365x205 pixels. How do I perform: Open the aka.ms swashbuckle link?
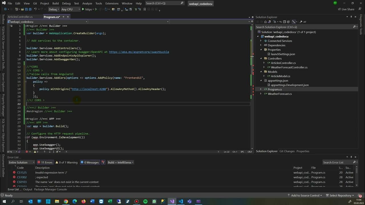click(139, 52)
